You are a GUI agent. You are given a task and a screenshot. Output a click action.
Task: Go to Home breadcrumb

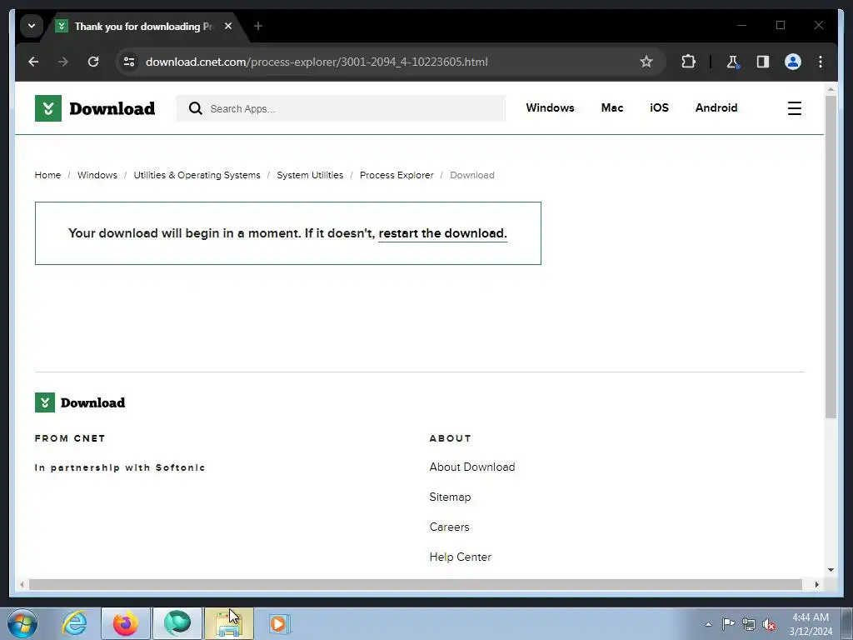pos(47,175)
